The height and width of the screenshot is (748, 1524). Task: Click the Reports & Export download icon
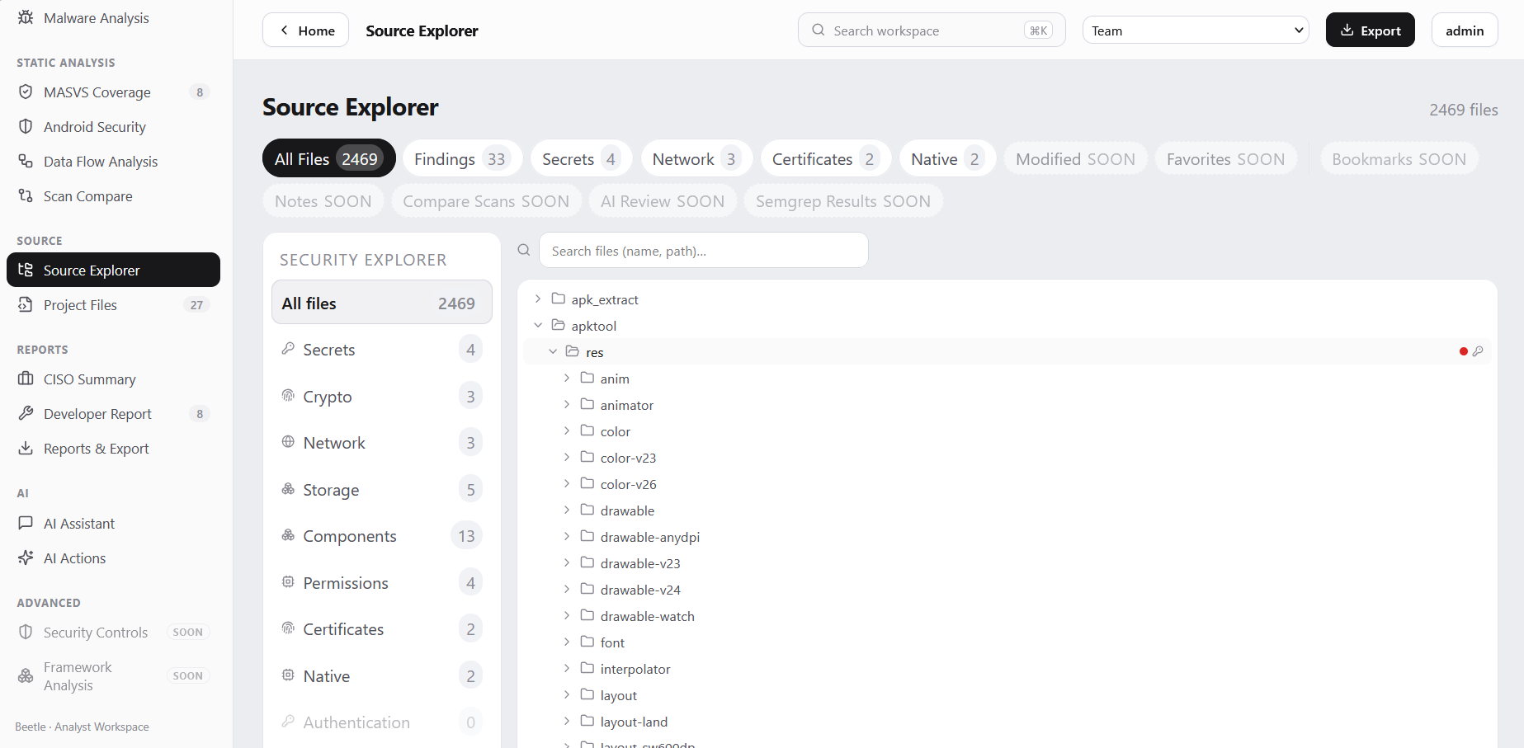coord(26,448)
